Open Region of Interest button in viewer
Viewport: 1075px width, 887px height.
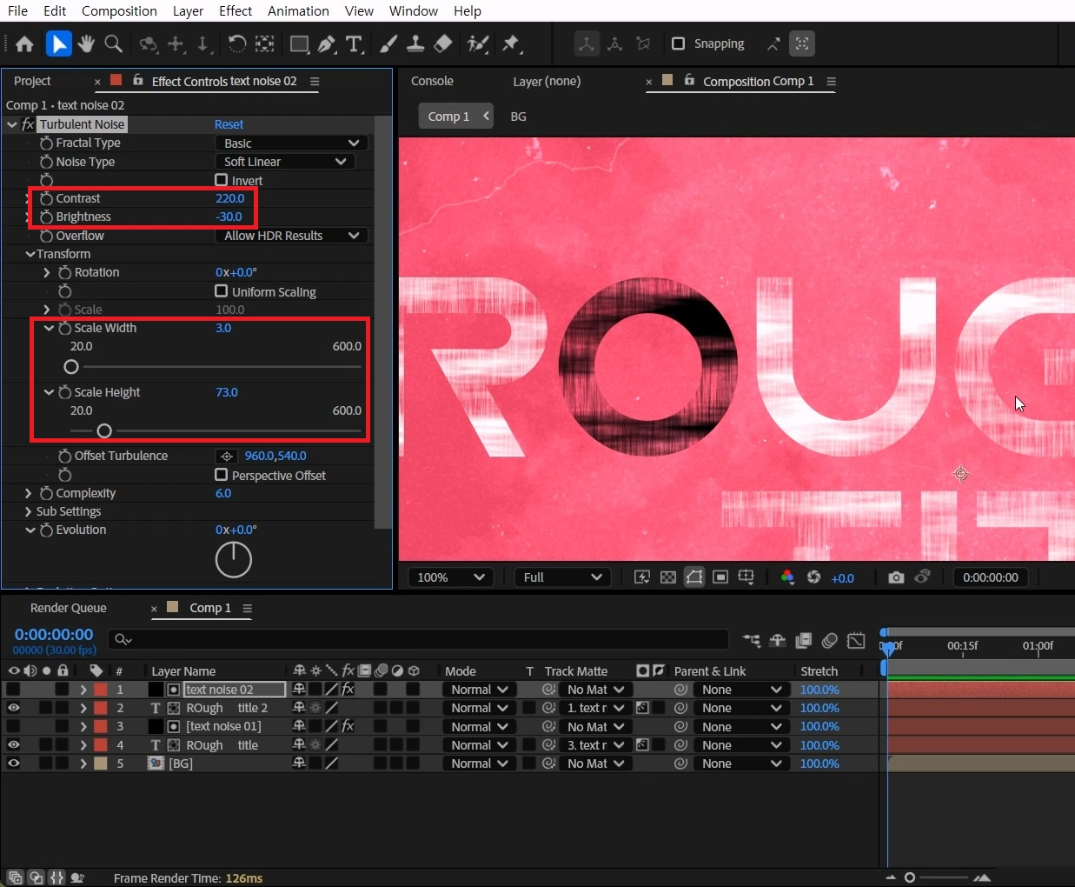click(720, 577)
